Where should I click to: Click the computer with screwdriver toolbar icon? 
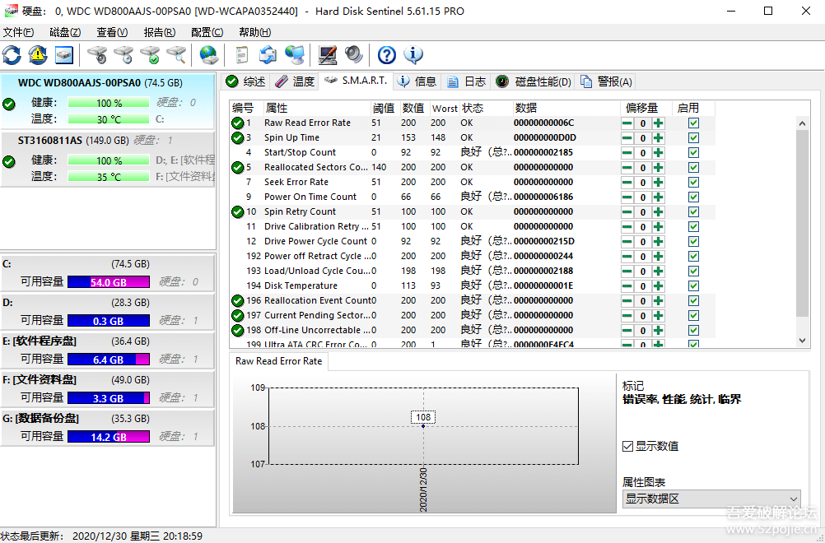pos(327,54)
